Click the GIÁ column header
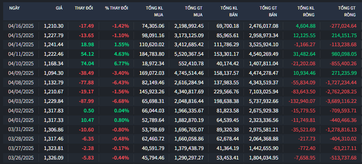 click(x=59, y=8)
